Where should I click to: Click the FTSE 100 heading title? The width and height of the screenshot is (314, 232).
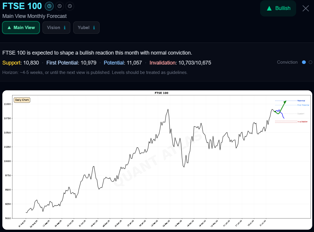(x=22, y=6)
